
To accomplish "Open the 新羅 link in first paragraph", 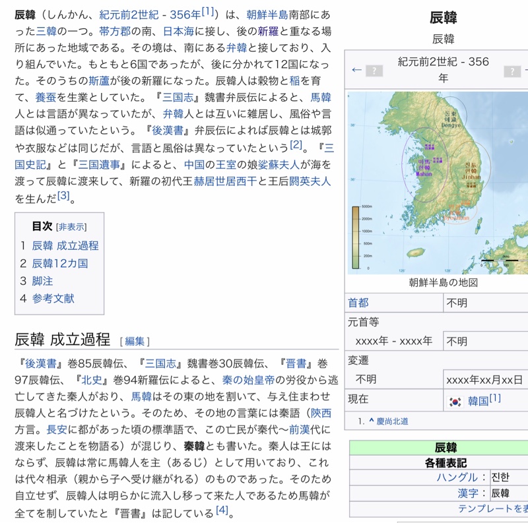I will (268, 31).
